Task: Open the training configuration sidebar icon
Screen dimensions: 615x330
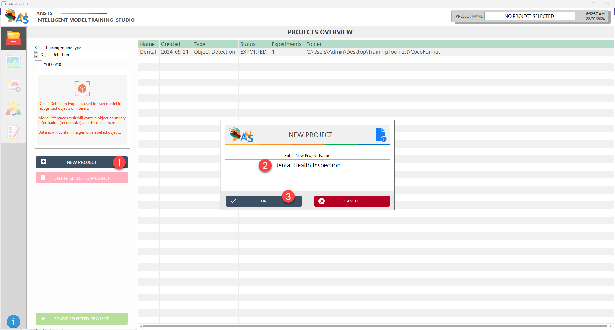Action: click(x=13, y=86)
